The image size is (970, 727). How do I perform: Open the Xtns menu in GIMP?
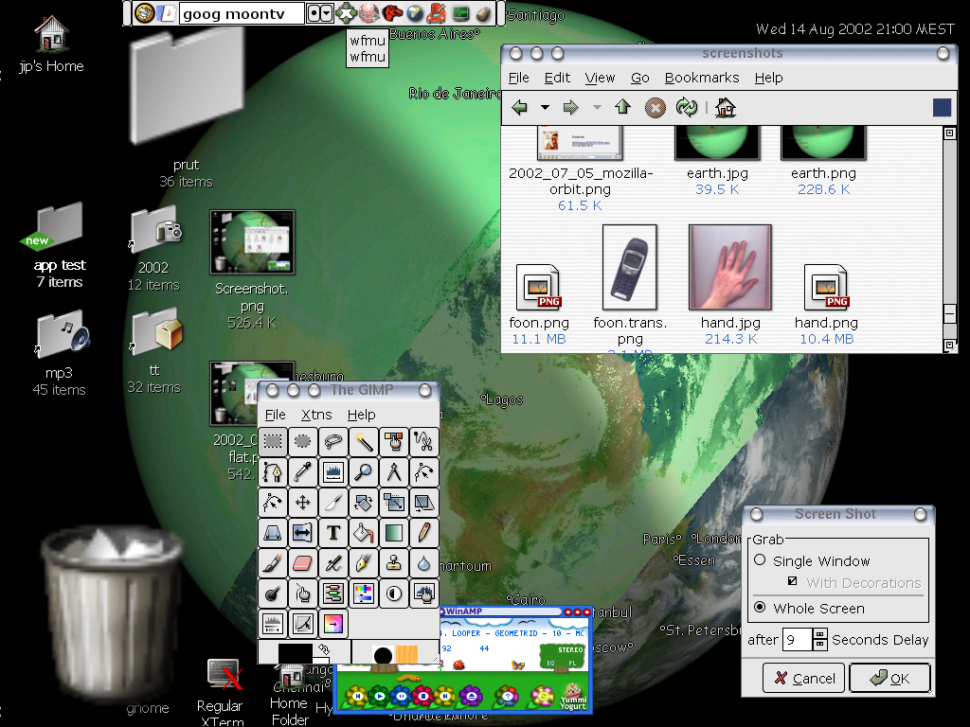(316, 415)
